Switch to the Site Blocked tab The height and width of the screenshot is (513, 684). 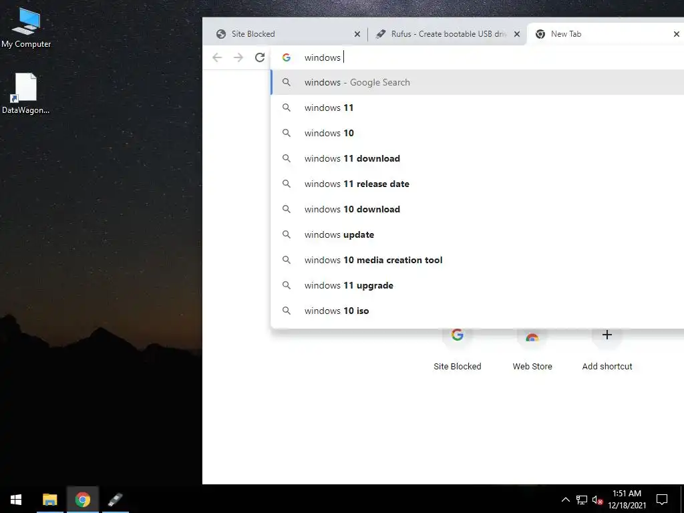point(285,34)
